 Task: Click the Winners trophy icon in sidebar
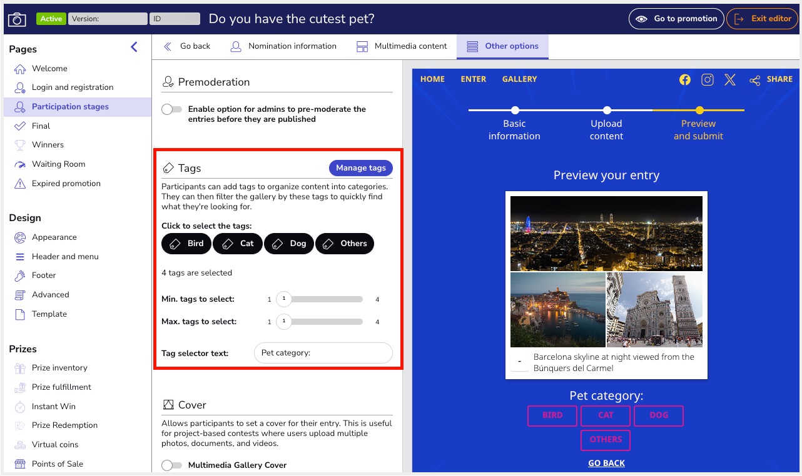coord(20,145)
